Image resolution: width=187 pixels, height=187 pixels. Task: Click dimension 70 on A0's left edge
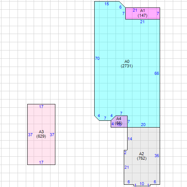coord(97,58)
